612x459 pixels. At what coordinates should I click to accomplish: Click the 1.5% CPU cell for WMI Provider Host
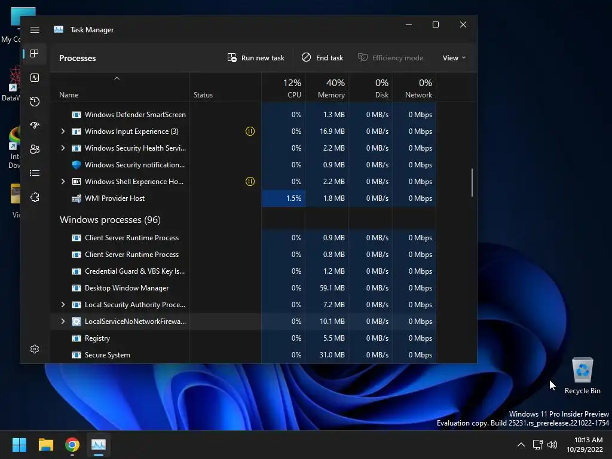pos(283,198)
